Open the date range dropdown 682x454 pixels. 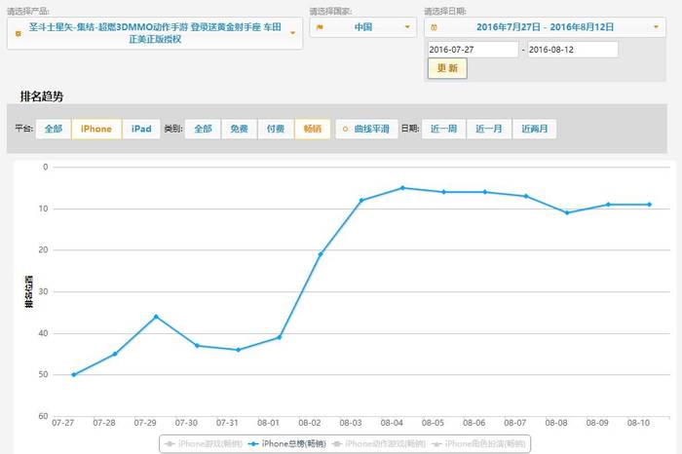tap(545, 27)
